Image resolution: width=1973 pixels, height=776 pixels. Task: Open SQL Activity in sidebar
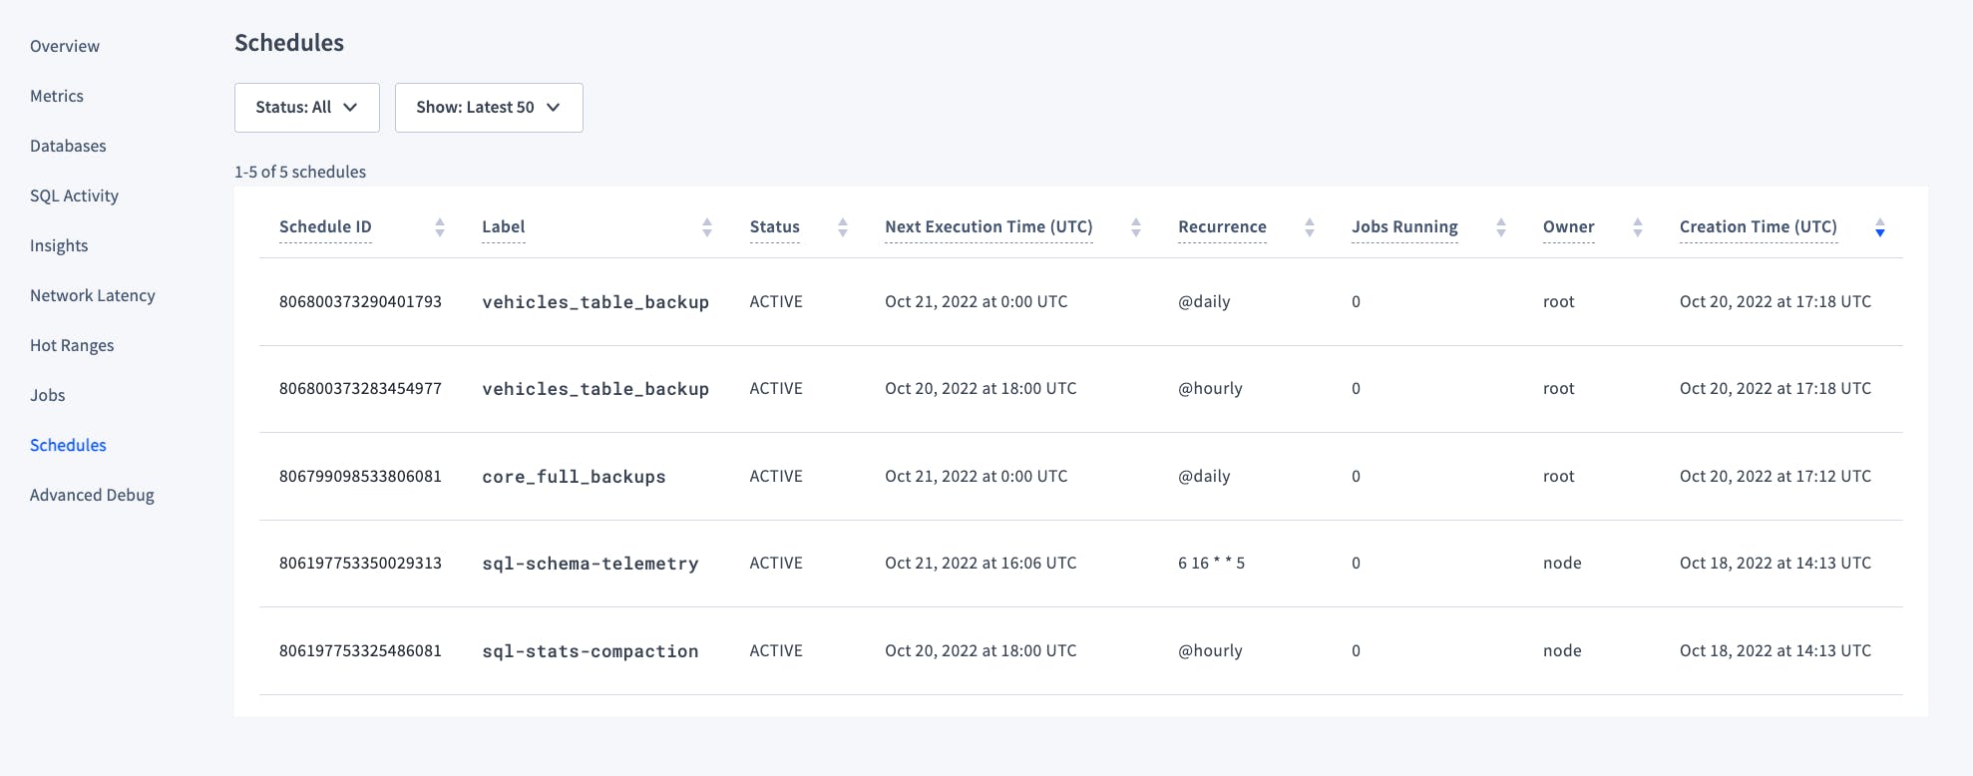(x=74, y=195)
